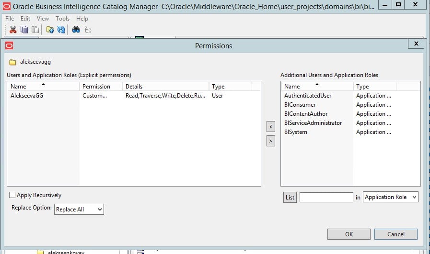Screen dimensions: 430x254
Task: Toggle the Apply Recursively checkbox
Action: [x=12, y=195]
